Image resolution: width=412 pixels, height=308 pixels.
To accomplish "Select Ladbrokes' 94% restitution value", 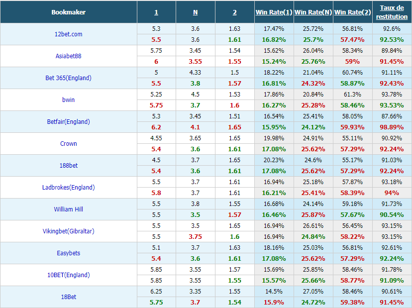I will click(392, 193).
